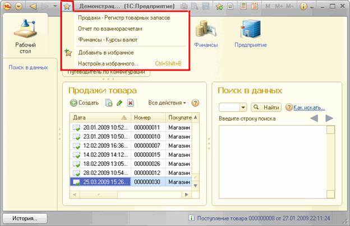Image resolution: width=350 pixels, height=226 pixels.
Task: Expand the main menu dropdown arrow button
Action: (19, 6)
